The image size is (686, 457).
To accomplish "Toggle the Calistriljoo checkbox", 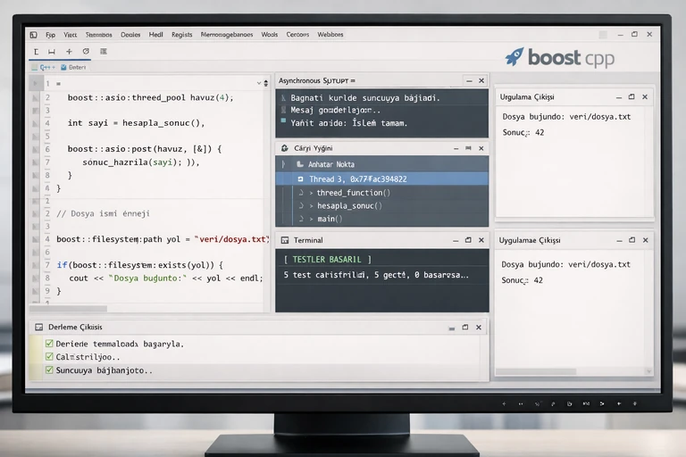I will click(x=49, y=357).
